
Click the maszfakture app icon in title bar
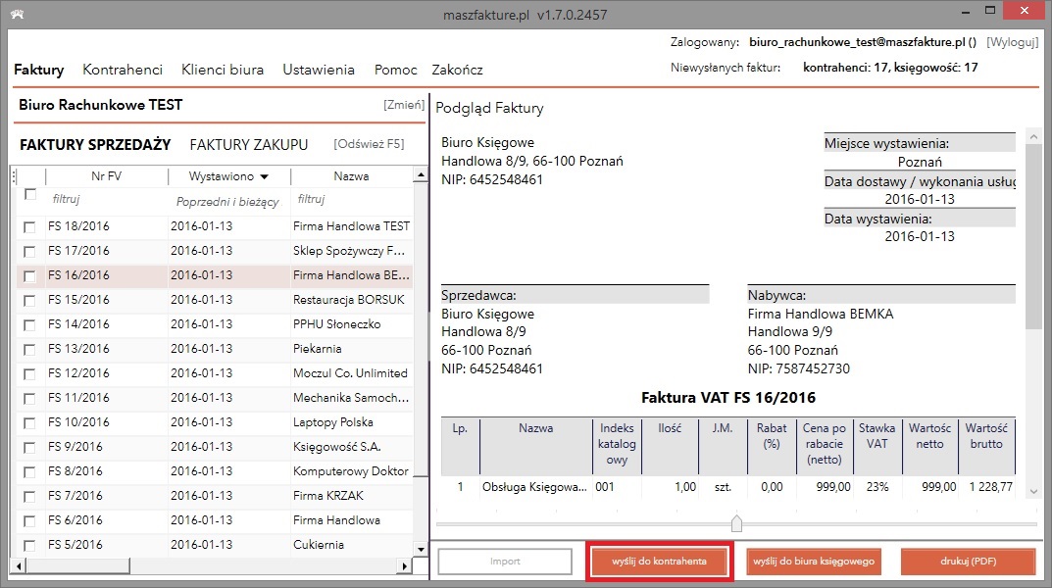18,14
